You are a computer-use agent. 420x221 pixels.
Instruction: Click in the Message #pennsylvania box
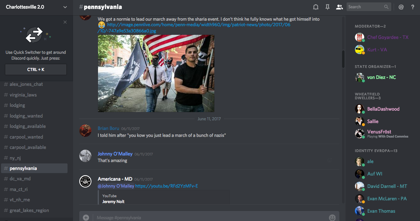coord(208,218)
